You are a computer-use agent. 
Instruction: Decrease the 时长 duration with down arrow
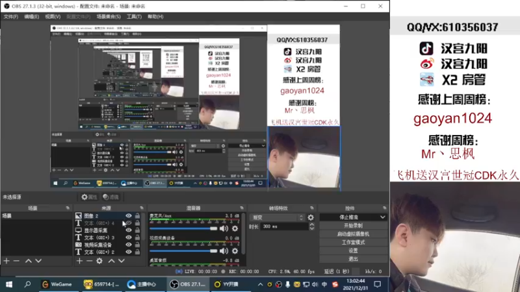coord(312,228)
